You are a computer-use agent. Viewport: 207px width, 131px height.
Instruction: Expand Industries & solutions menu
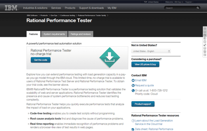tap(35, 8)
